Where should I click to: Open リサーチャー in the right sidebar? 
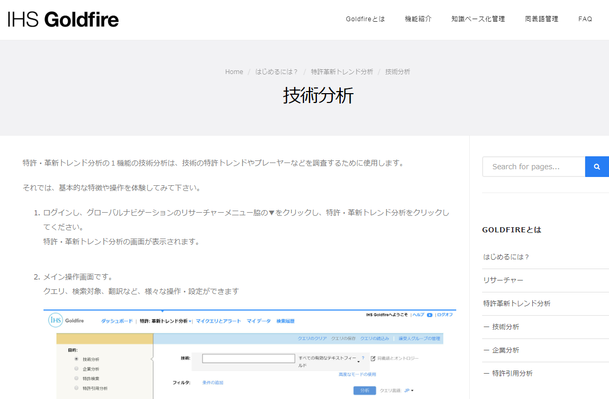[x=503, y=280]
